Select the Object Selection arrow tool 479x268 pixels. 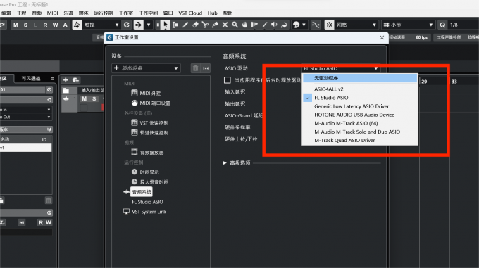(166, 25)
